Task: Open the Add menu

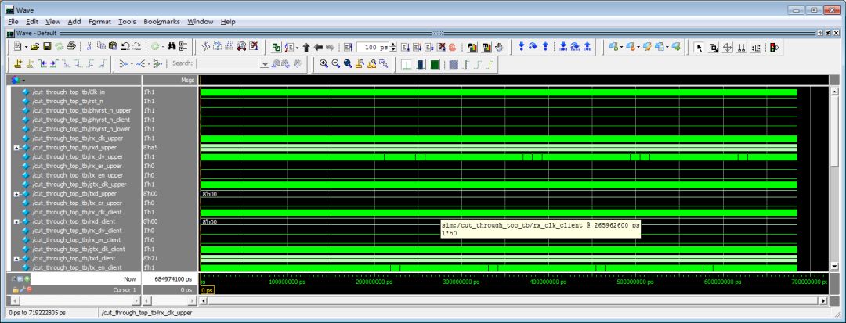Action: click(x=74, y=22)
